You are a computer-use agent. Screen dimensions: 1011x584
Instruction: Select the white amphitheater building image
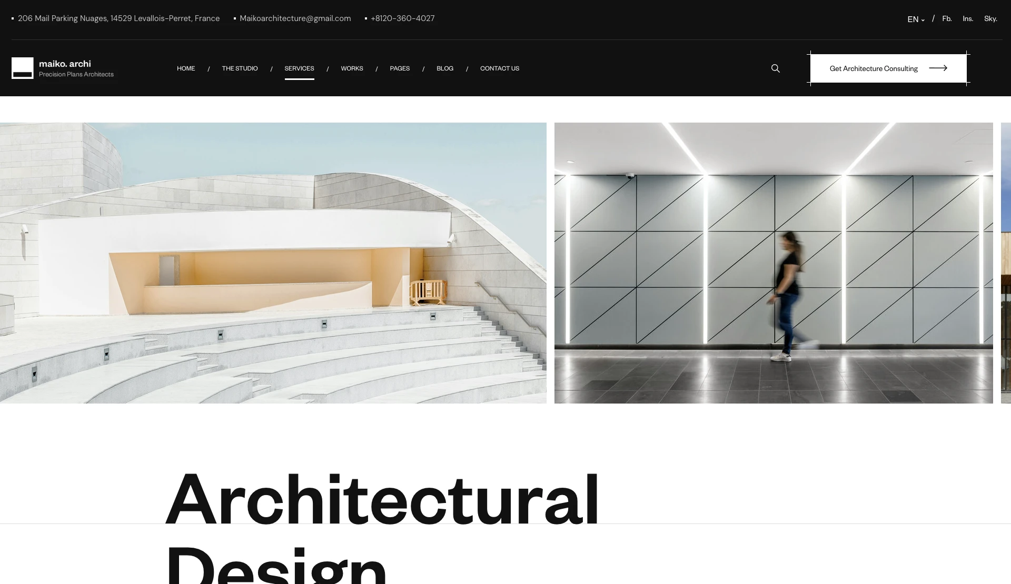click(273, 263)
